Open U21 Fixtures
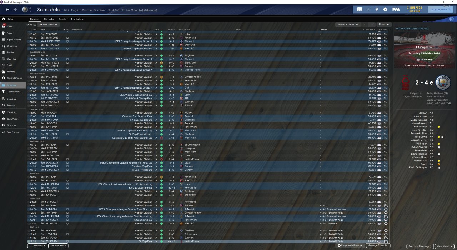 (37, 246)
